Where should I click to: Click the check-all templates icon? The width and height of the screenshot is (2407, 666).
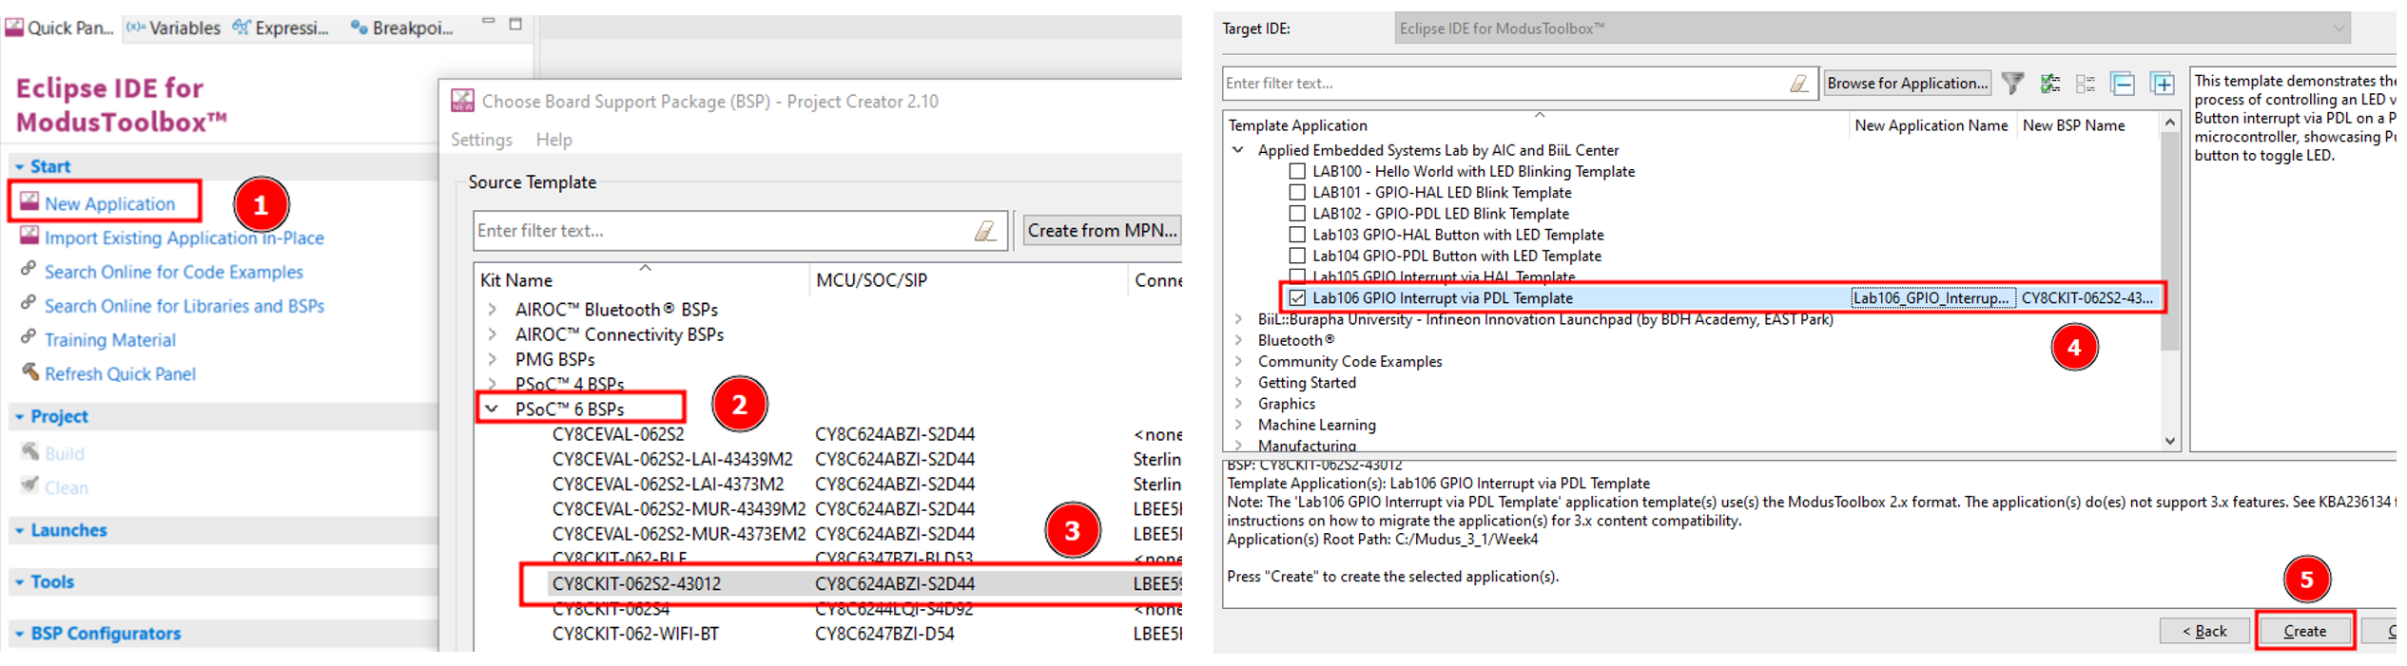(x=2049, y=84)
